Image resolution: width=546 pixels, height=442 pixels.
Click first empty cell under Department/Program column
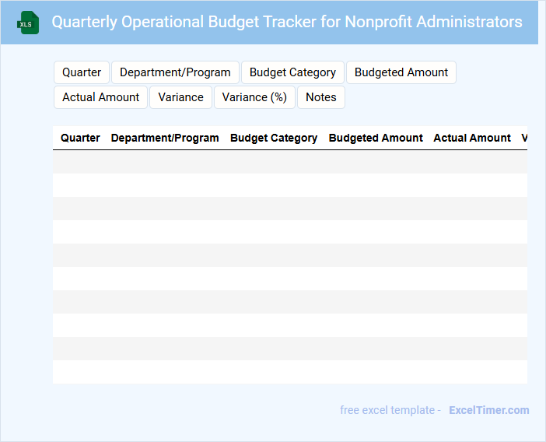(165, 162)
